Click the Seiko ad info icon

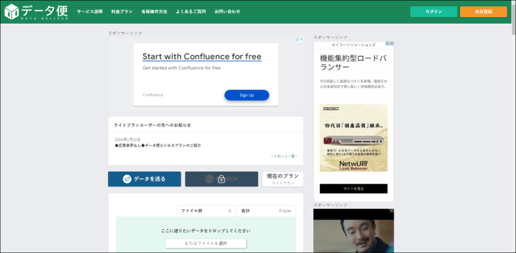[388, 43]
